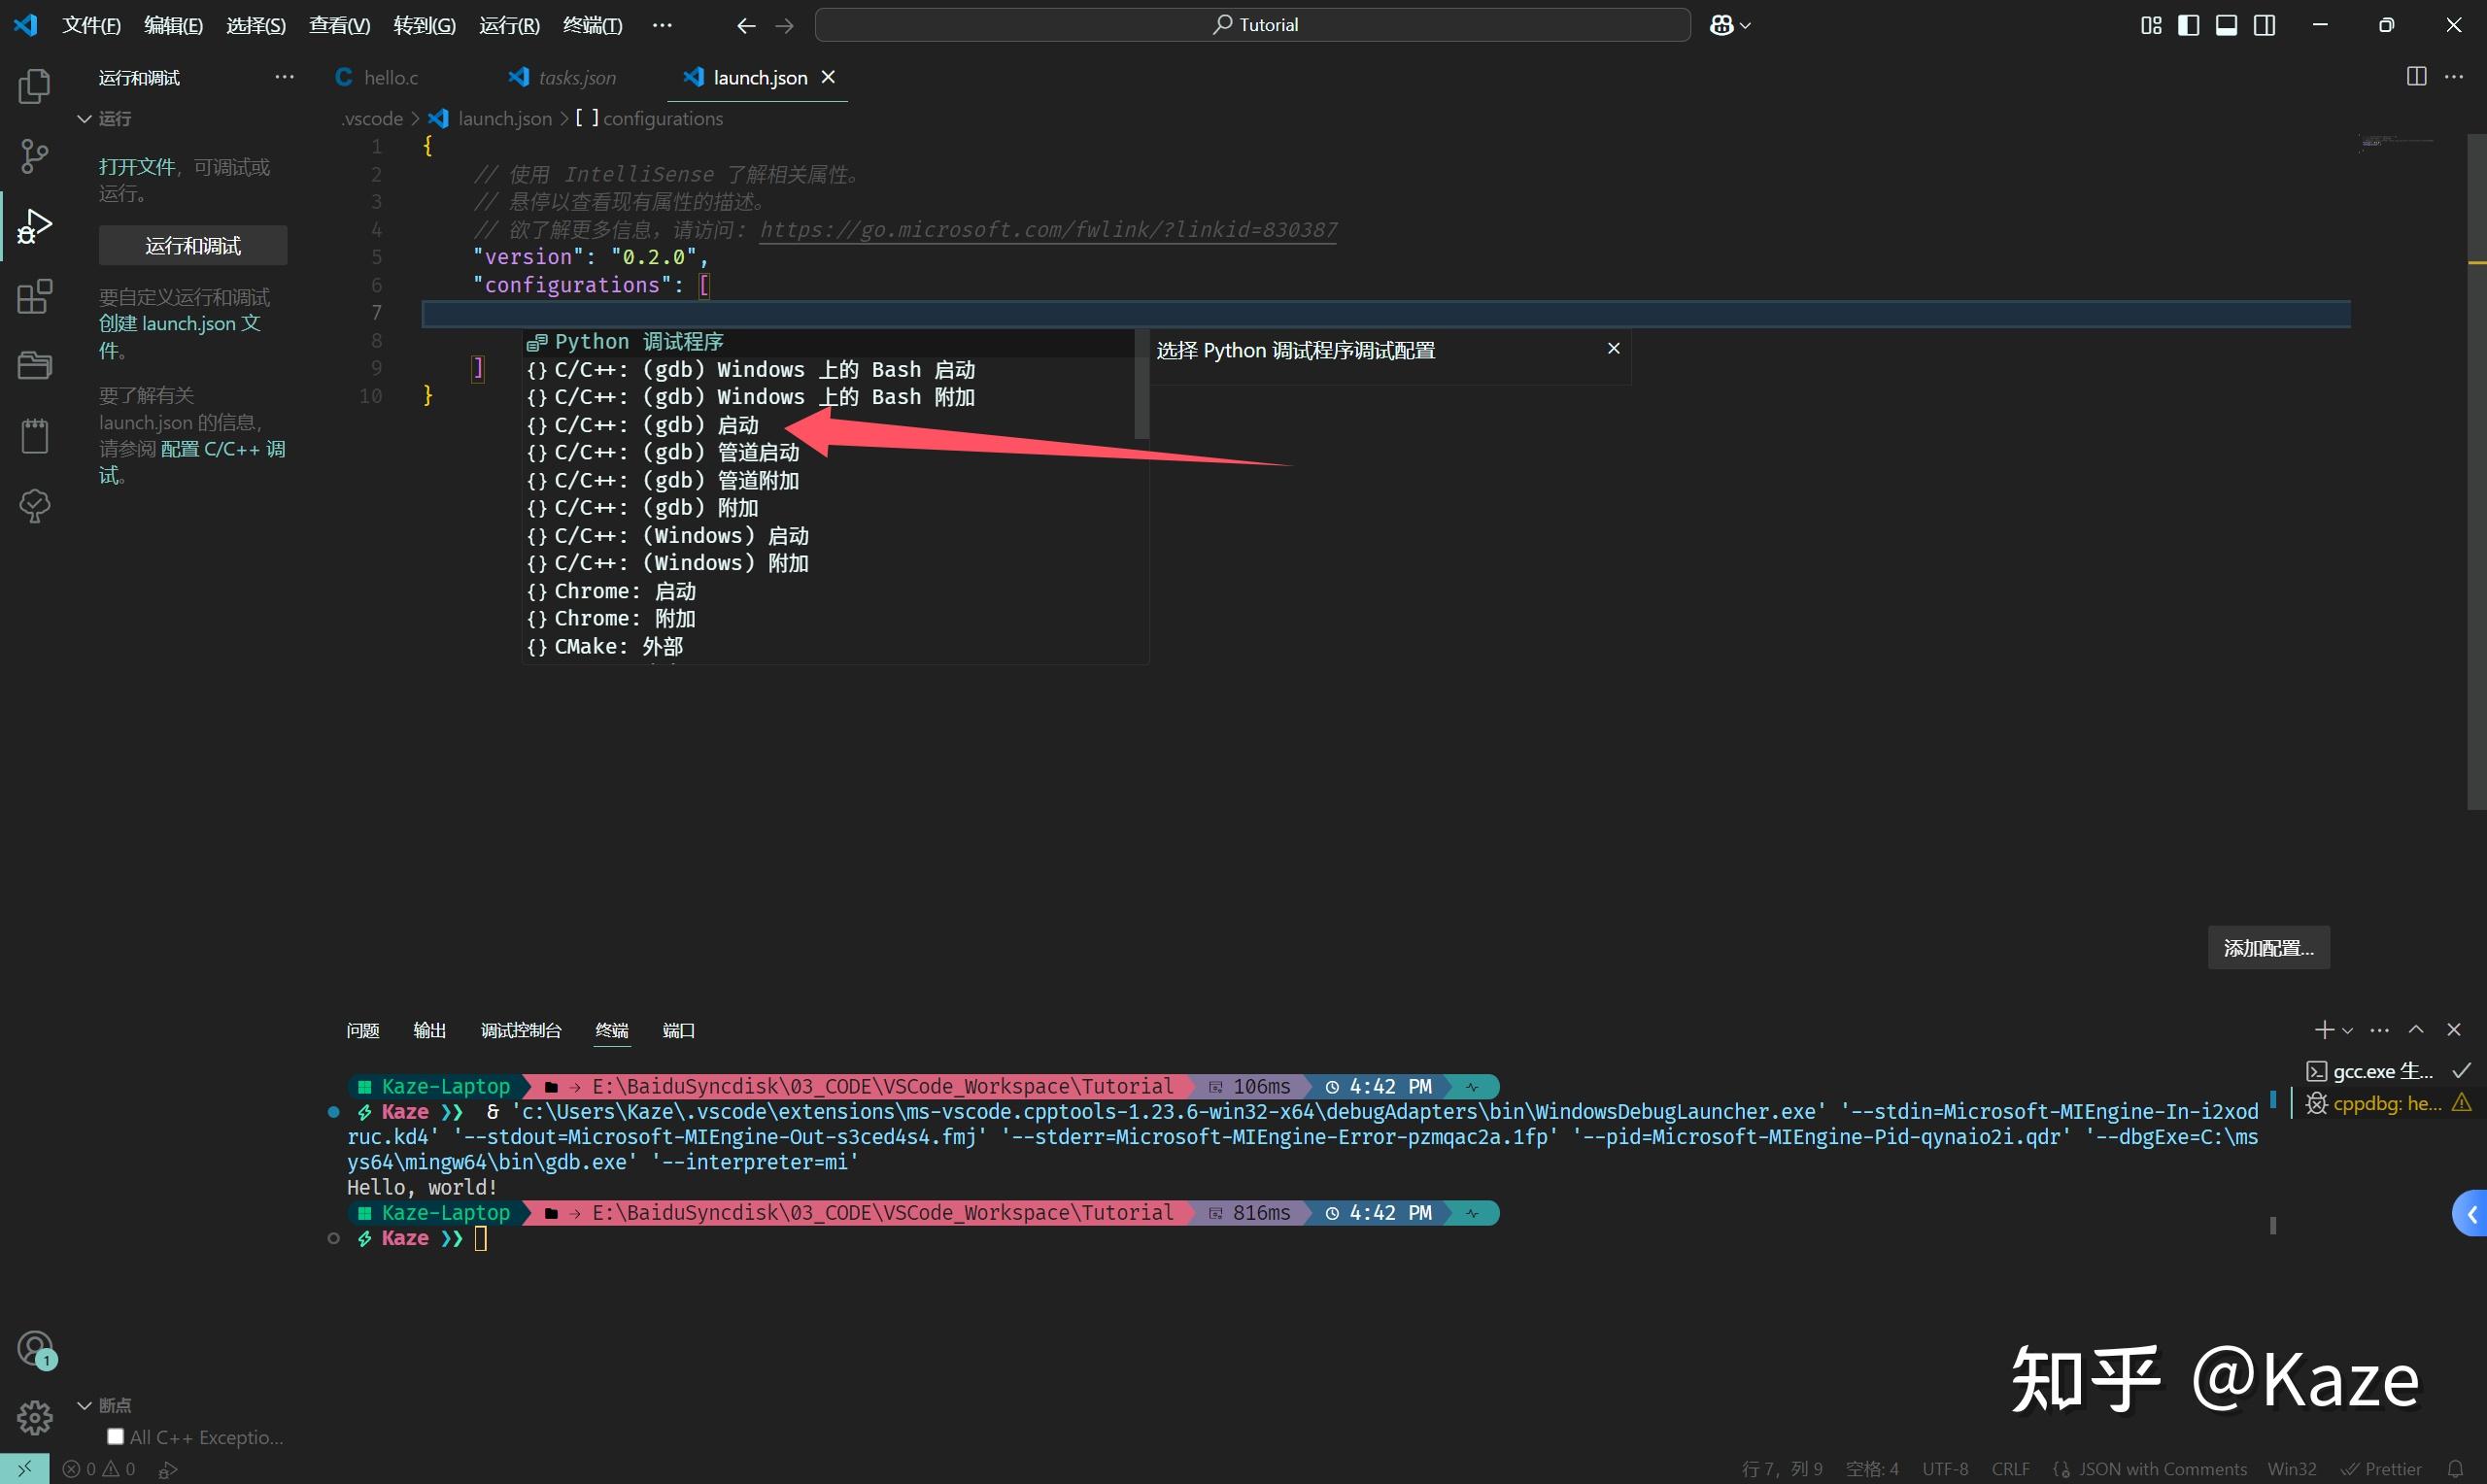Click the 运行和调试 button
The height and width of the screenshot is (1484, 2487).
[x=192, y=245]
